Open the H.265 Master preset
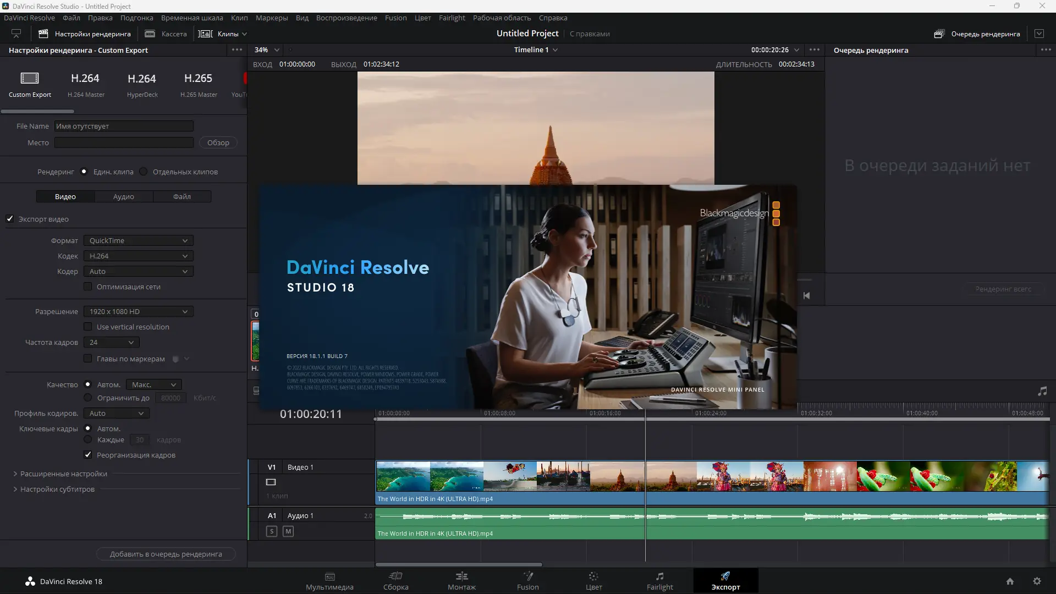Screen dimensions: 1056x594 [197, 84]
